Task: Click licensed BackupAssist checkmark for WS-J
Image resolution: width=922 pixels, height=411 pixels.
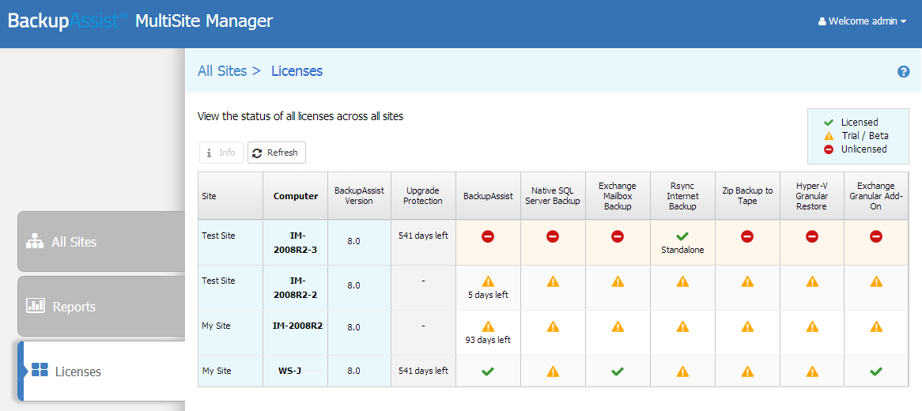Action: pyautogui.click(x=488, y=371)
